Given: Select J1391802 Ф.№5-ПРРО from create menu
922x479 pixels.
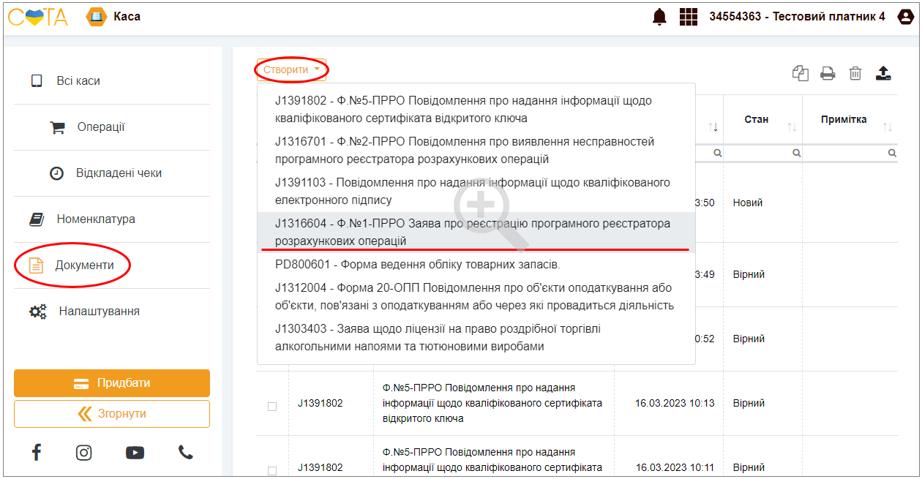Looking at the screenshot, I should (x=476, y=109).
